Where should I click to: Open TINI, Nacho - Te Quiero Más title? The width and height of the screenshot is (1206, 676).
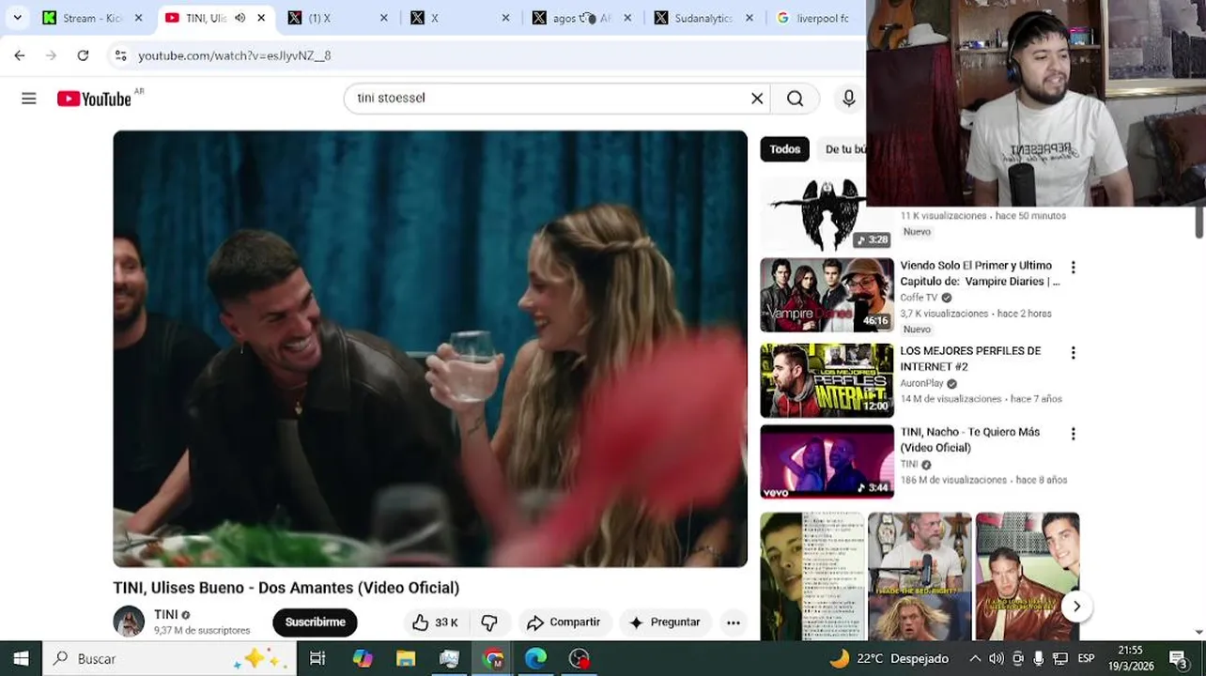pos(970,439)
